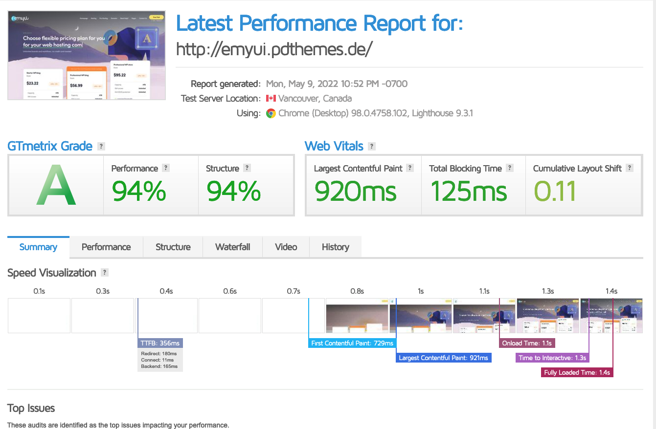Click the Connect: 11ms detail
Image resolution: width=656 pixels, height=429 pixels.
pos(158,360)
